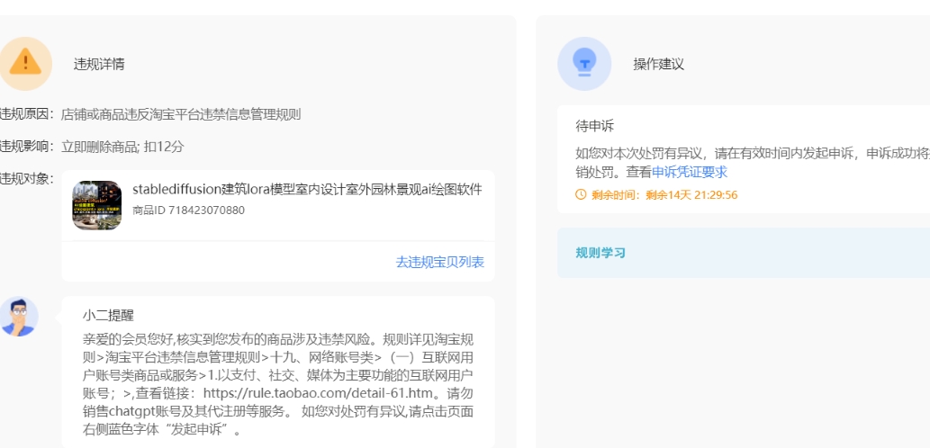Expand the 规则学习 section
Viewport: 930px width, 448px height.
click(600, 253)
